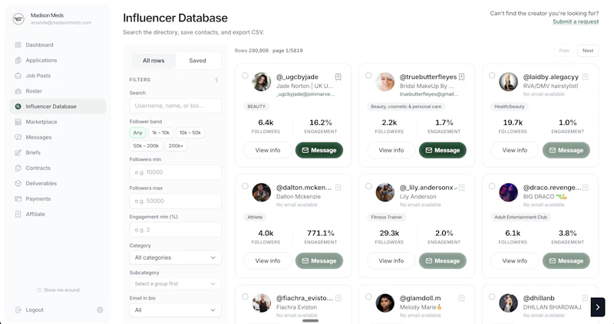Select the @draco.revenge... card checkbox
The width and height of the screenshot is (614, 324).
(x=492, y=186)
